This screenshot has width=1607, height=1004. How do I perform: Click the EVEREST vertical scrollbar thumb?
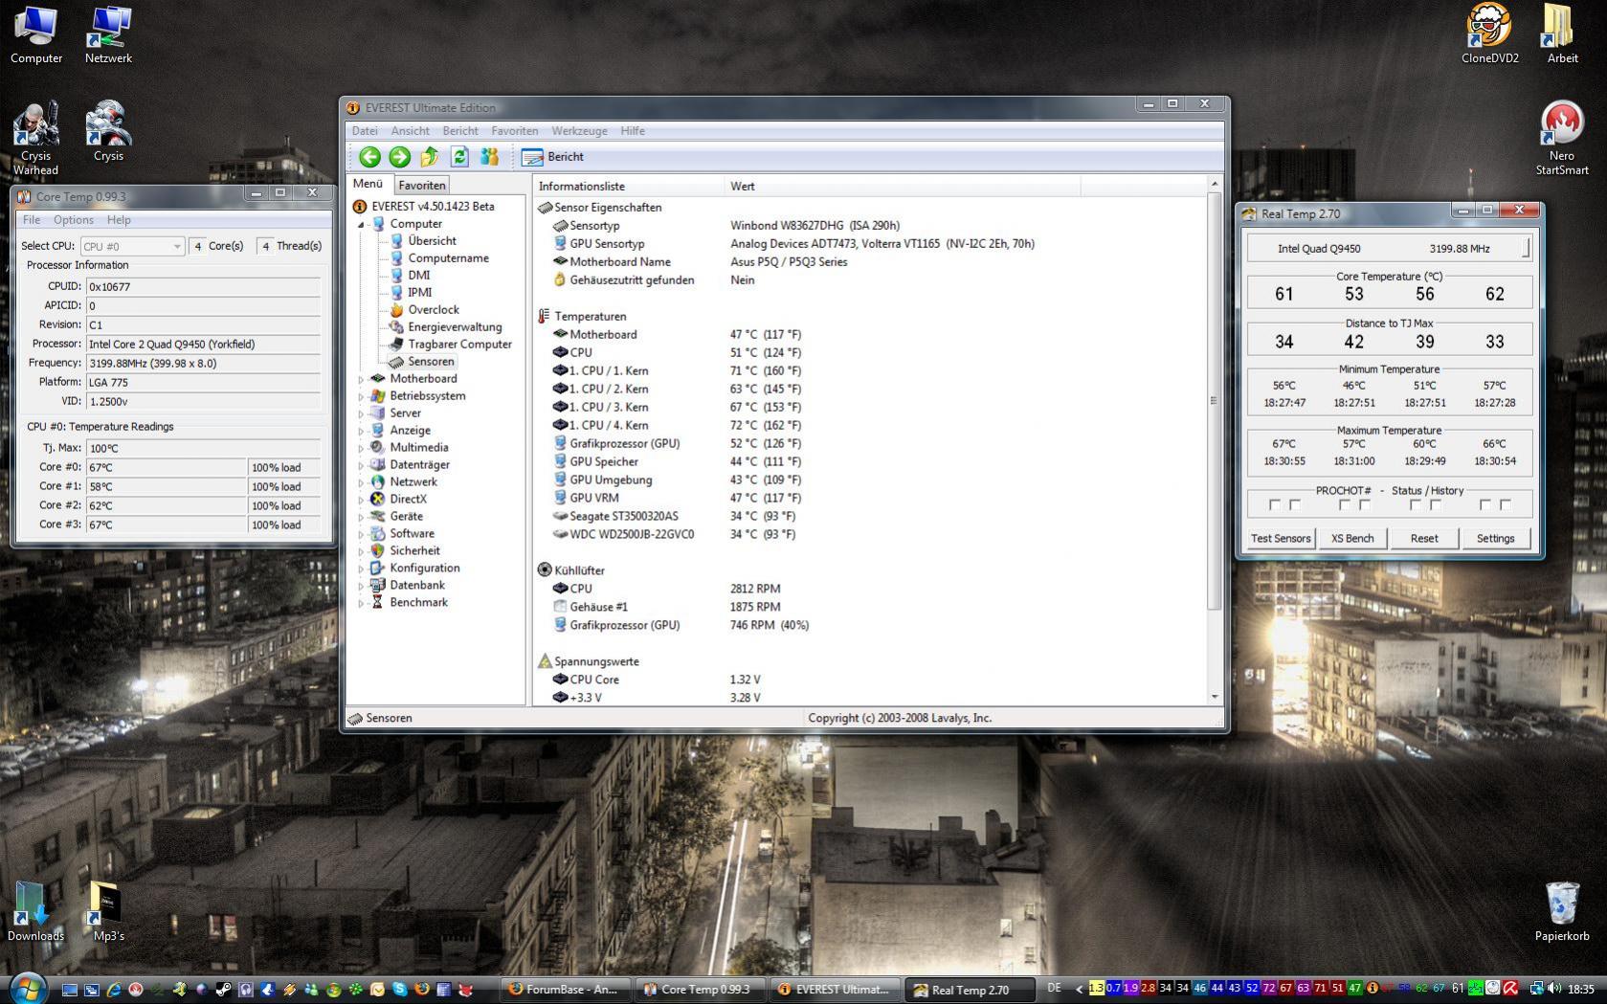1214,401
